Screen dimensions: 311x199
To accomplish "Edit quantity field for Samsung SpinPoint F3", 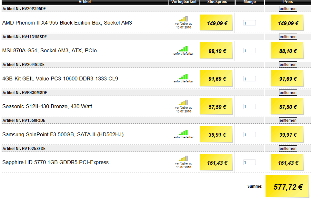I will pos(249,135).
